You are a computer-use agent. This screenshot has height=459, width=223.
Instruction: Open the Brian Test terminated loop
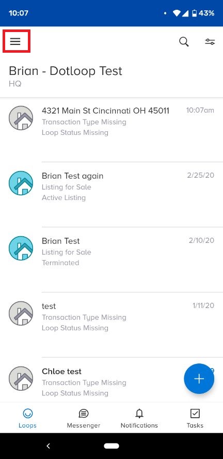point(111,259)
